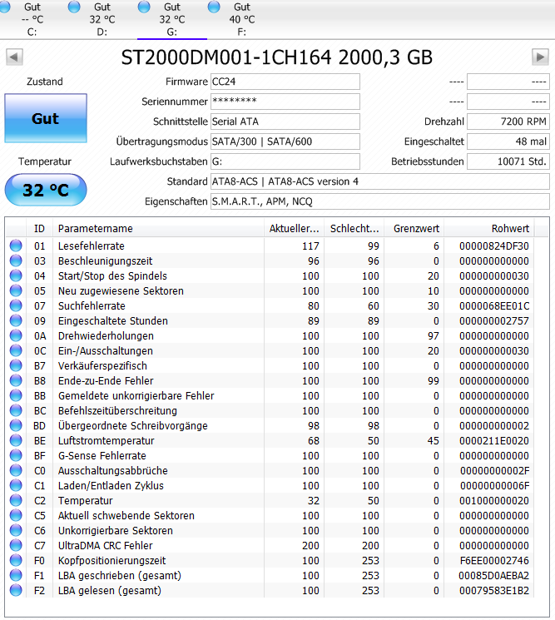Click the Schlecht... column header
Image resolution: width=555 pixels, height=620 pixels.
354,228
